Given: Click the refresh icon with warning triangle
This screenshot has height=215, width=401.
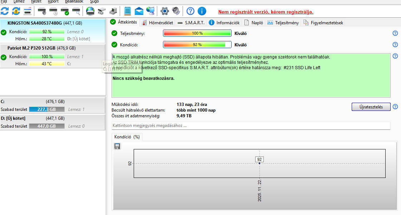Looking at the screenshot, I should 16,11.
